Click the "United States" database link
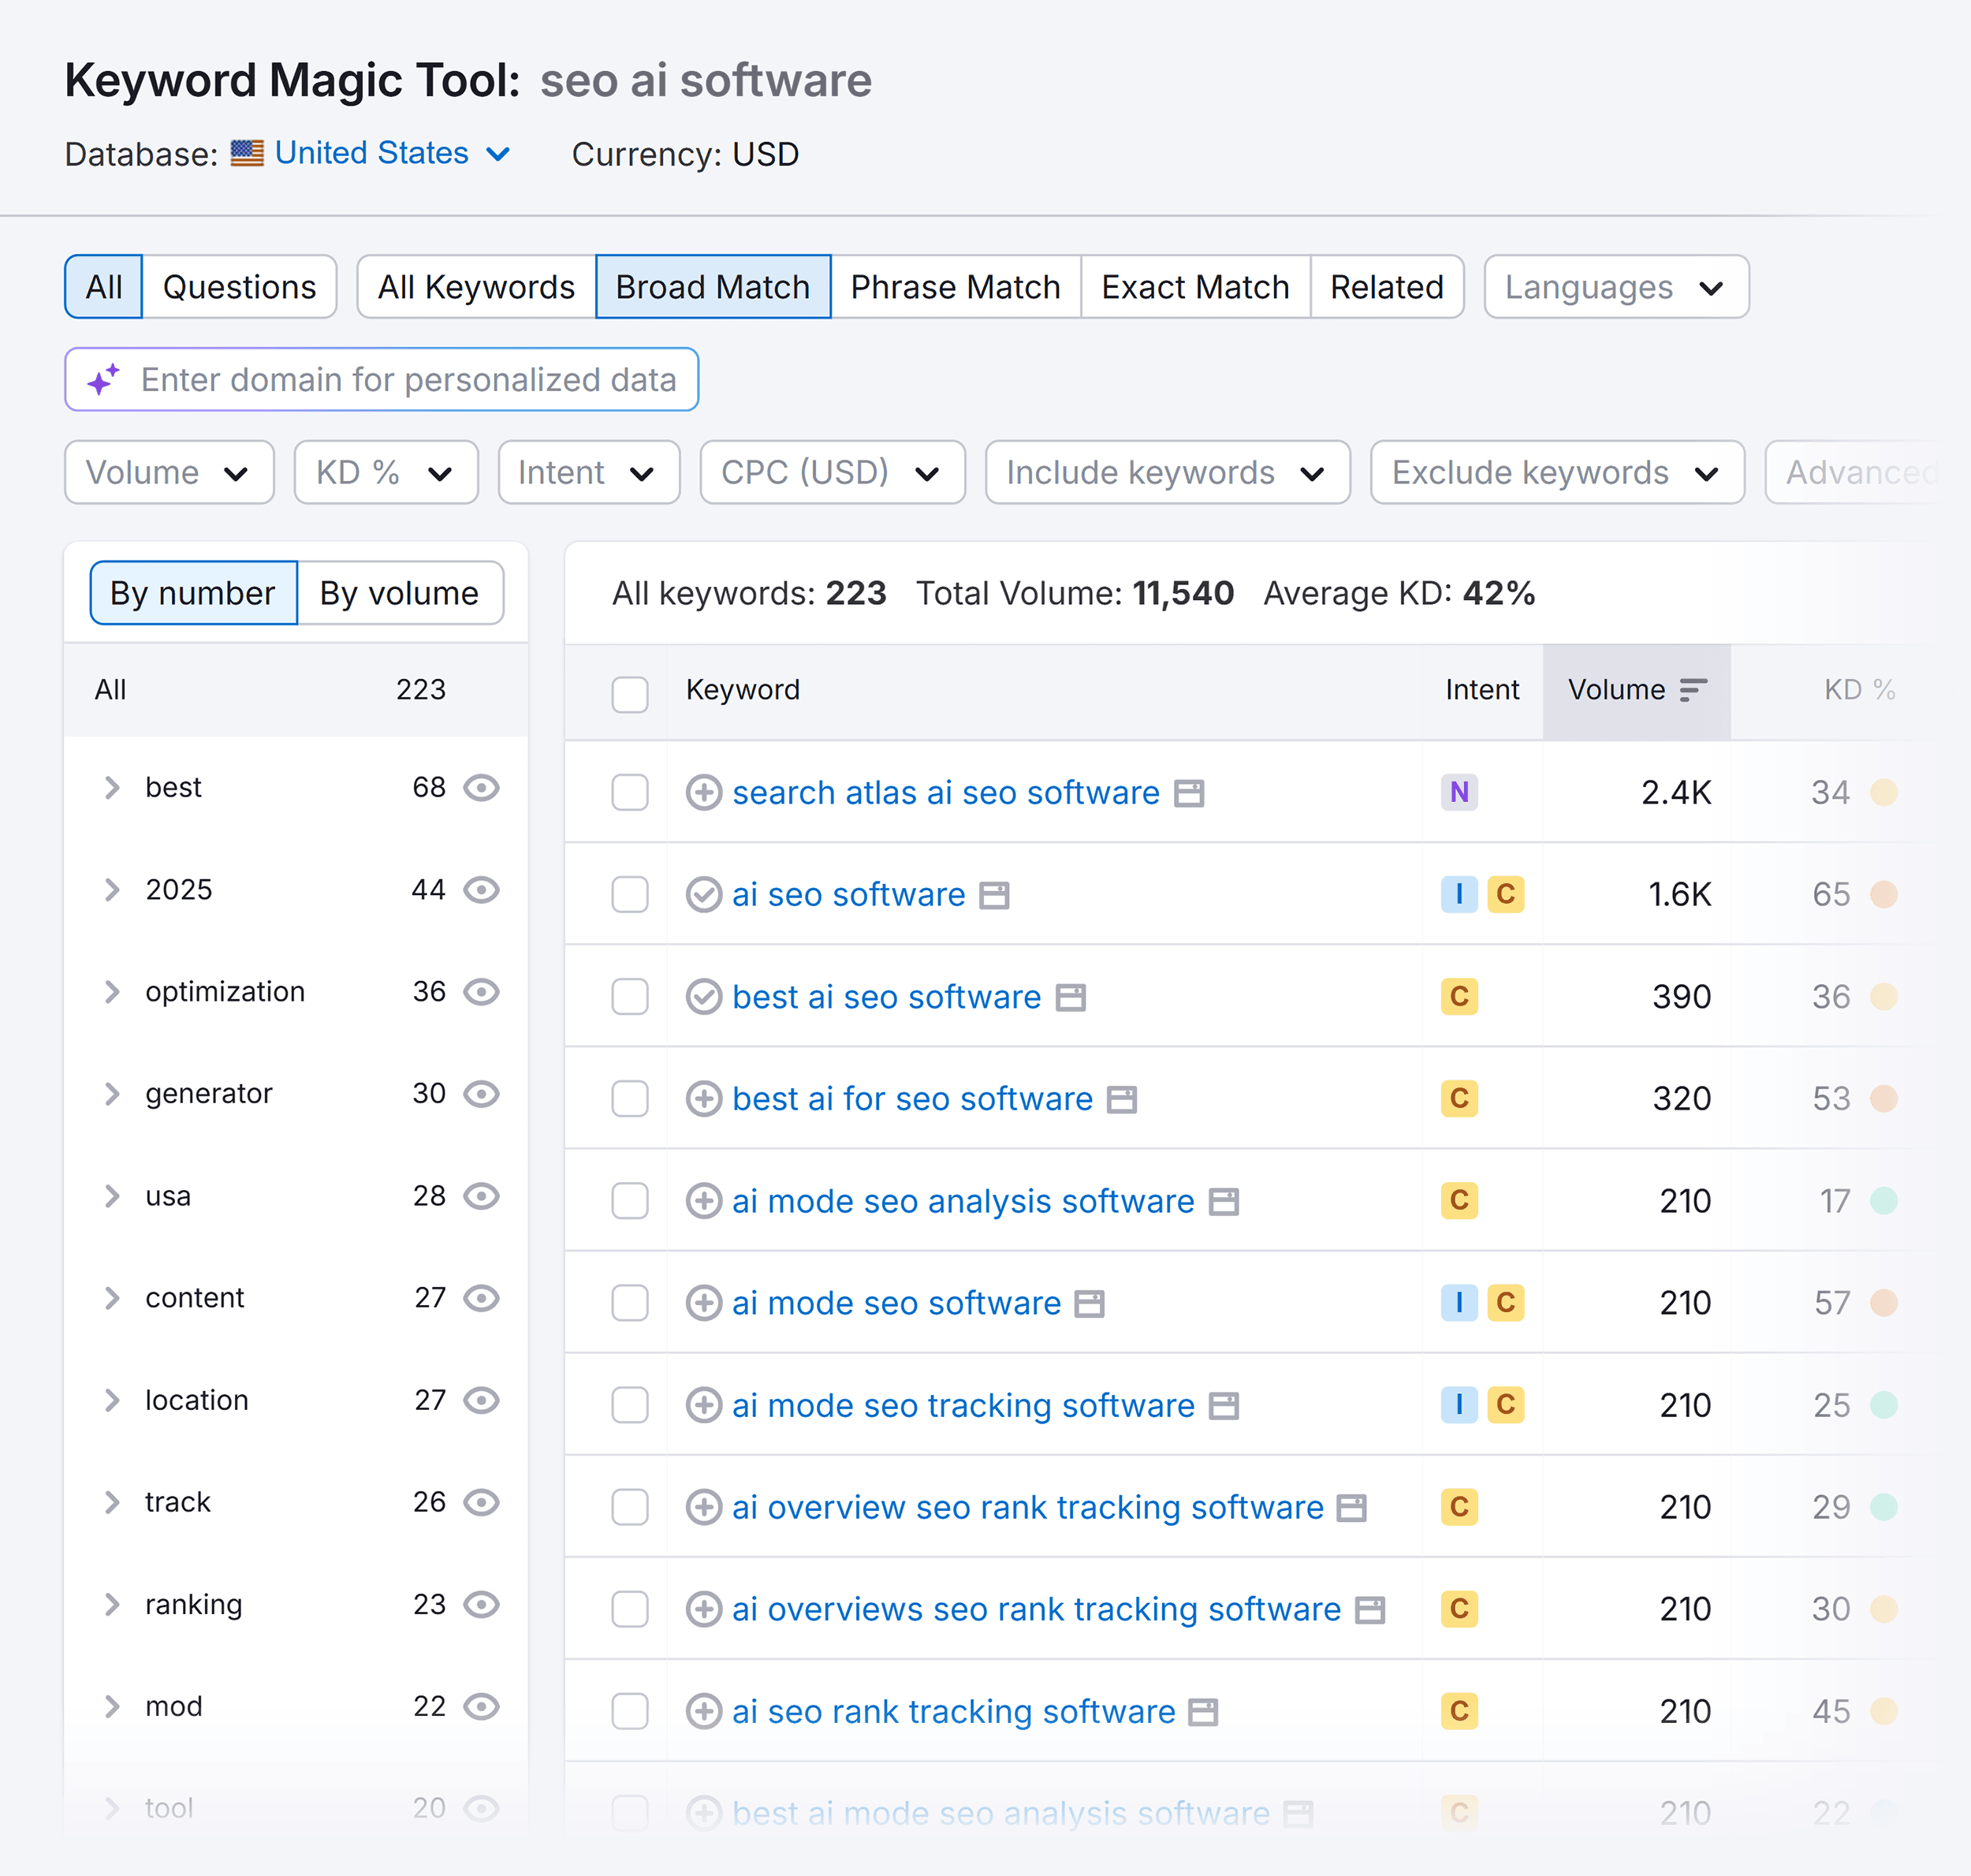Image resolution: width=1971 pixels, height=1876 pixels. click(x=370, y=153)
